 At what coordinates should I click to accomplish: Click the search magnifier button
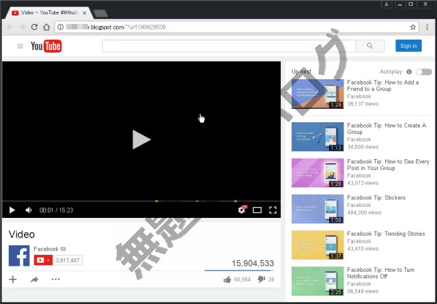point(370,46)
